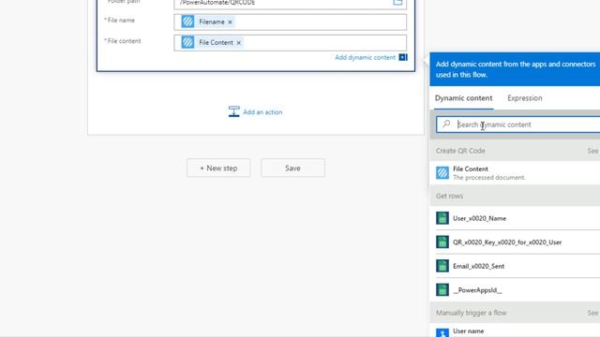
Task: Remove the File Content token with its X
Action: [x=238, y=43]
